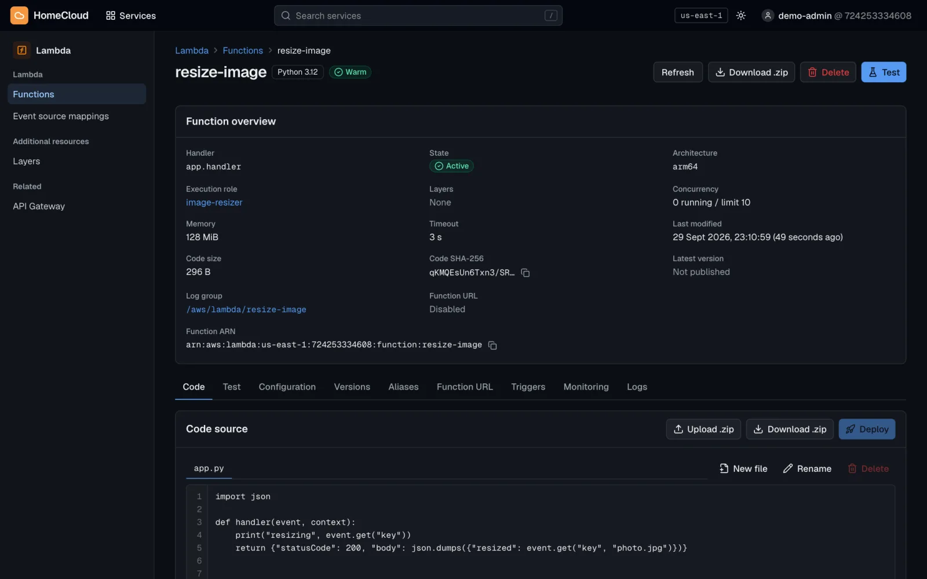Copy the Code SHA-256 value
Screen dimensions: 927x579
point(525,273)
